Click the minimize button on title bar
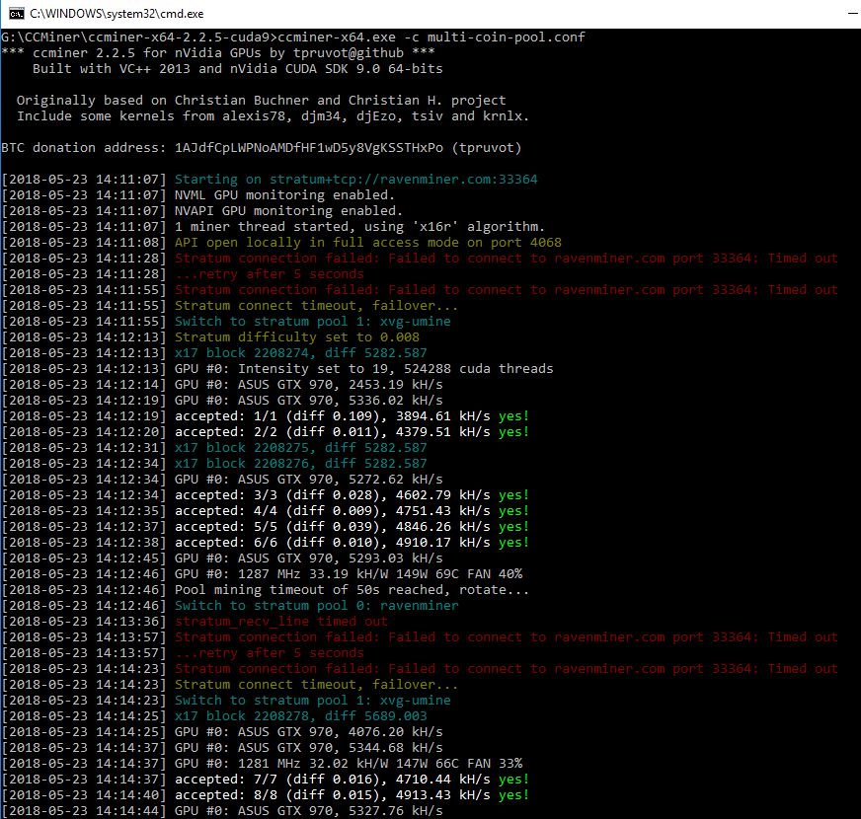The image size is (861, 819). tap(851, 14)
